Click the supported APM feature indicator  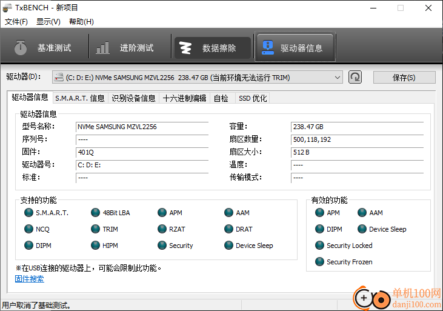162,213
